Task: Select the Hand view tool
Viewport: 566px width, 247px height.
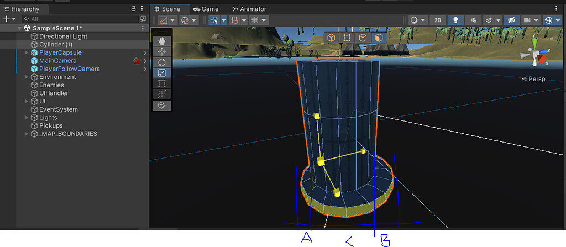Action: (x=161, y=40)
